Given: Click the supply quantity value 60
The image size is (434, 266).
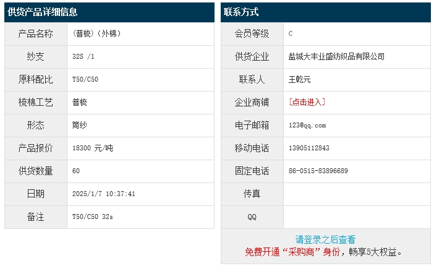Looking at the screenshot, I should (x=76, y=171).
